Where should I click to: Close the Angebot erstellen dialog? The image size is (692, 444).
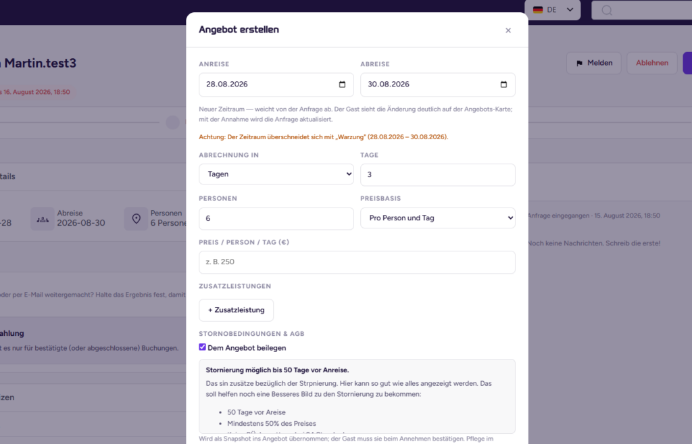point(508,30)
